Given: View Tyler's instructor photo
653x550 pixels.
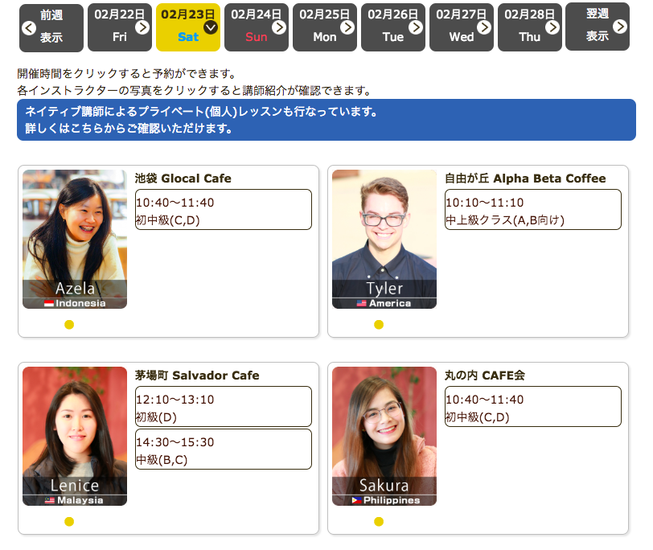Looking at the screenshot, I should (384, 238).
